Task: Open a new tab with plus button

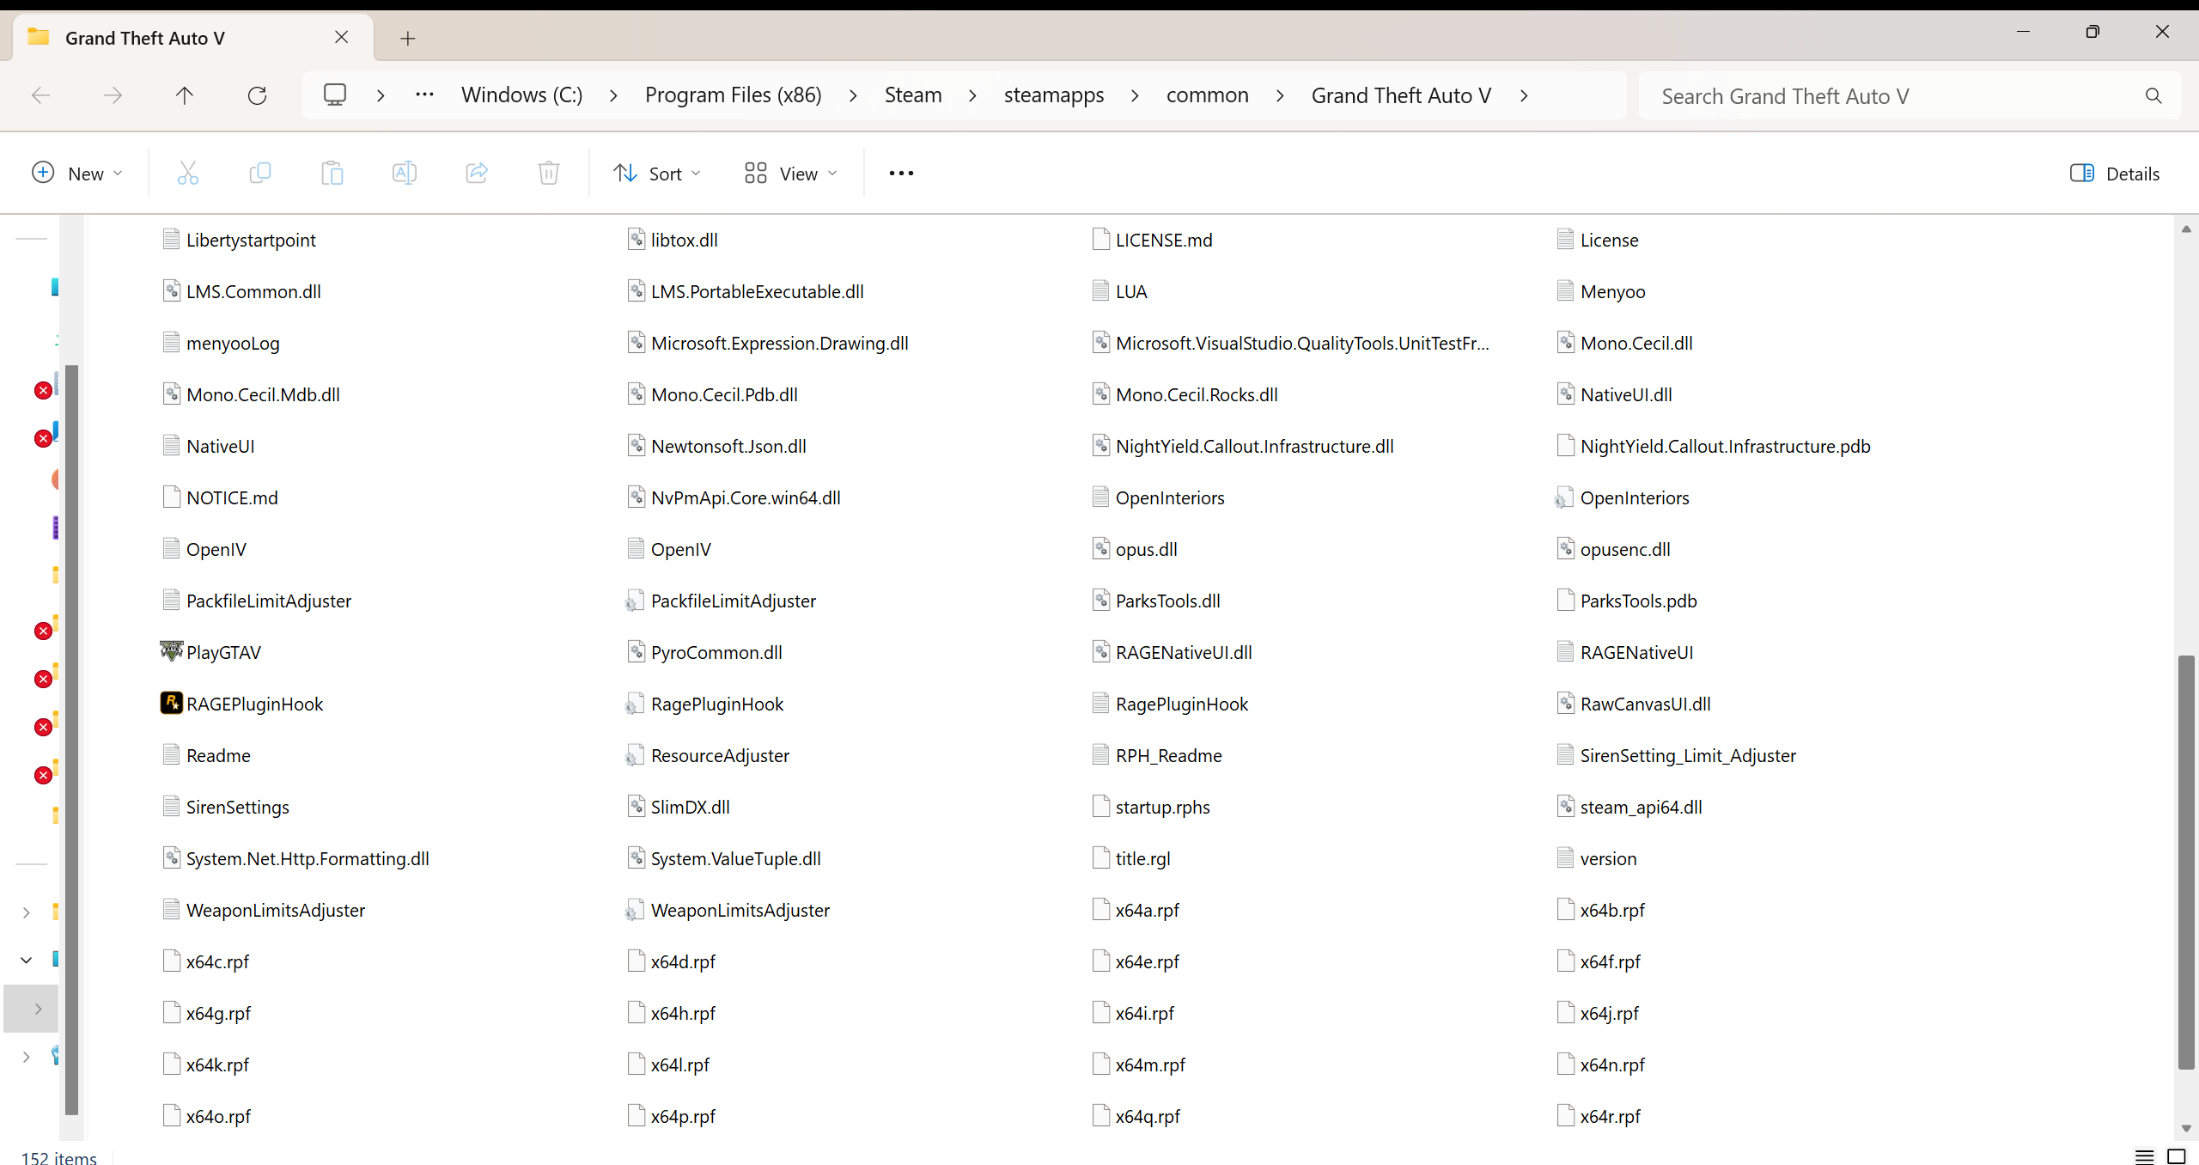Action: tap(408, 38)
